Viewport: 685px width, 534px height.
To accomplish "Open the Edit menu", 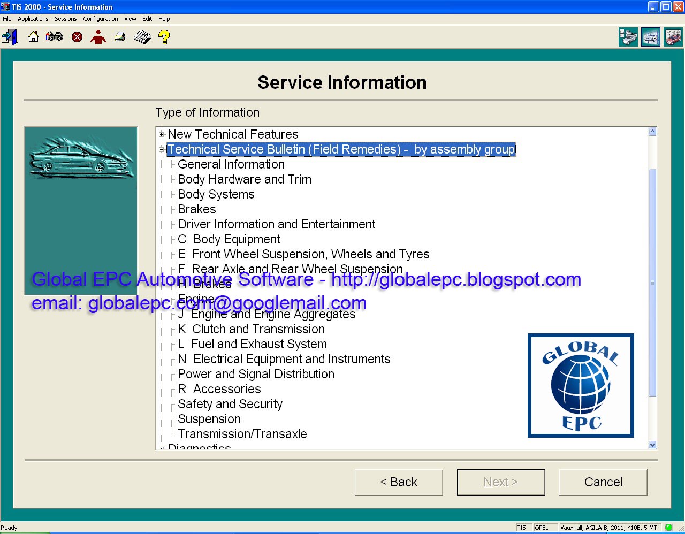I will 147,19.
